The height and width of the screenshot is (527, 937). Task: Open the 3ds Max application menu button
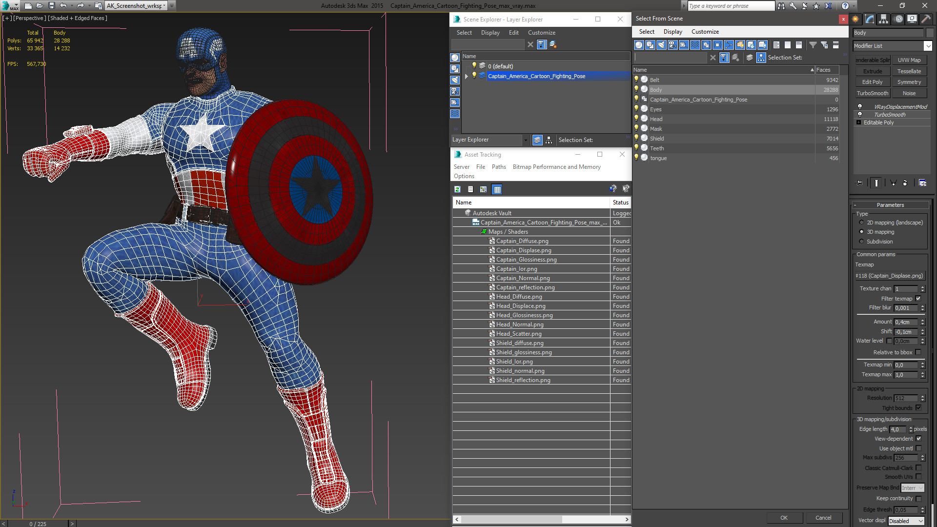click(10, 6)
